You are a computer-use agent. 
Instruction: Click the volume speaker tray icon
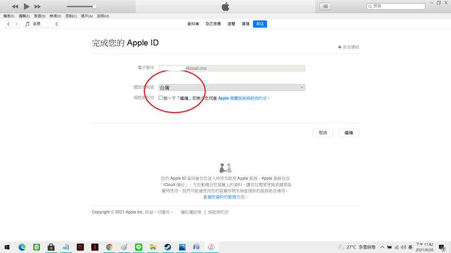[x=403, y=247]
